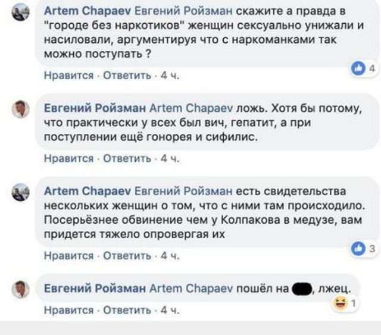Reply to the second comment via Ответить
Screen dimensions: 381x335
click(x=127, y=158)
